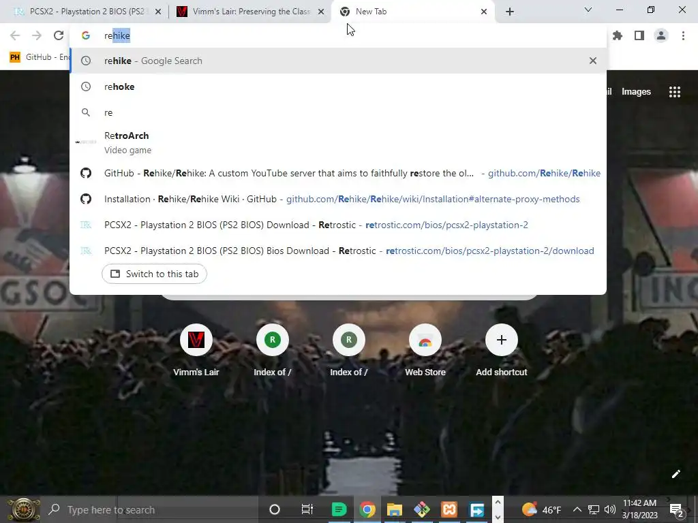The width and height of the screenshot is (698, 523).
Task: Open the XAMPP taskbar icon
Action: [x=449, y=509]
